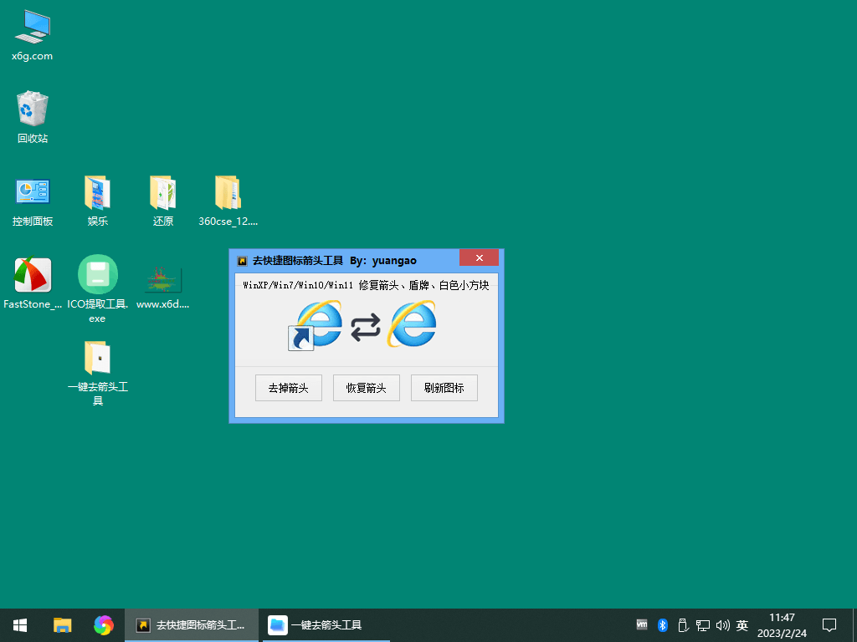This screenshot has height=642, width=857.
Task: Select the 回收站 recycle bin icon
Action: (33, 110)
